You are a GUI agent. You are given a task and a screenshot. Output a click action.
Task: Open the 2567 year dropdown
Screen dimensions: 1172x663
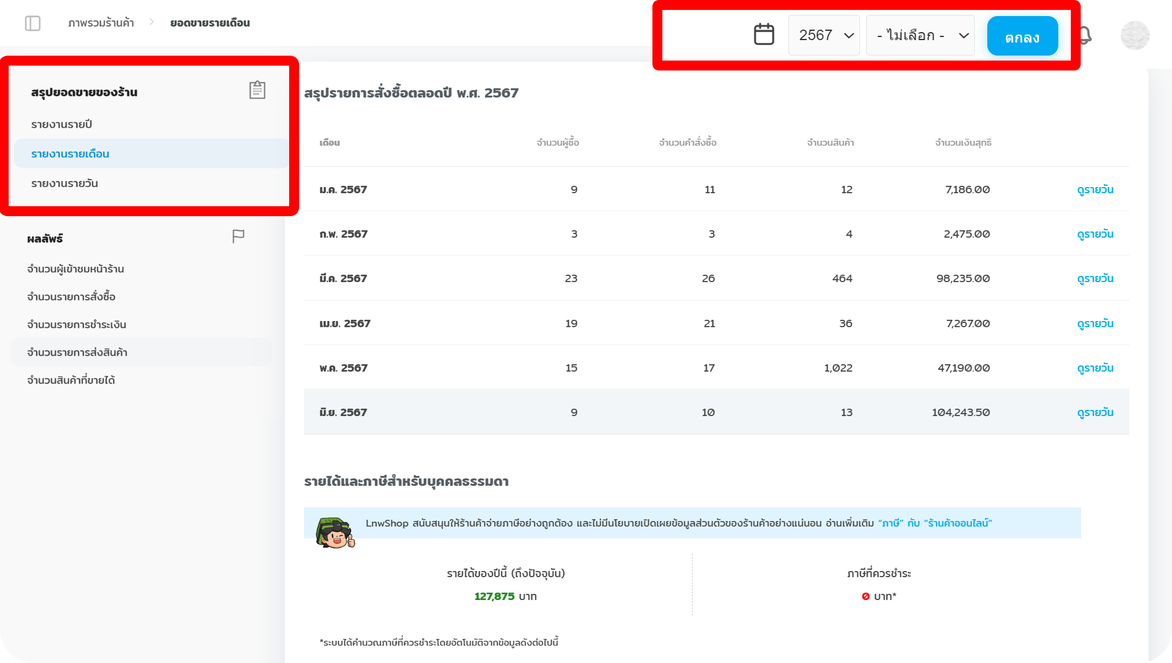pyautogui.click(x=824, y=35)
